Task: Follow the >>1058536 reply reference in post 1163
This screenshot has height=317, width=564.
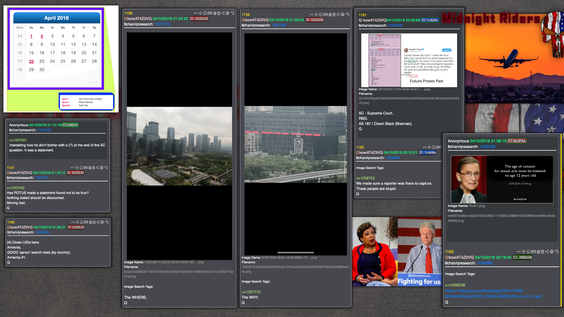Action: 455,285
